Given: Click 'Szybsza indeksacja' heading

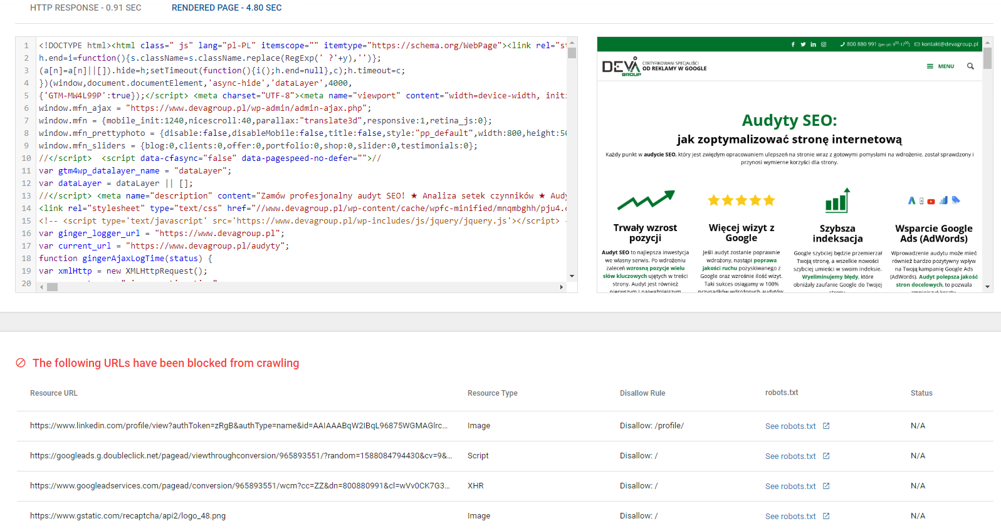Looking at the screenshot, I should click(837, 234).
